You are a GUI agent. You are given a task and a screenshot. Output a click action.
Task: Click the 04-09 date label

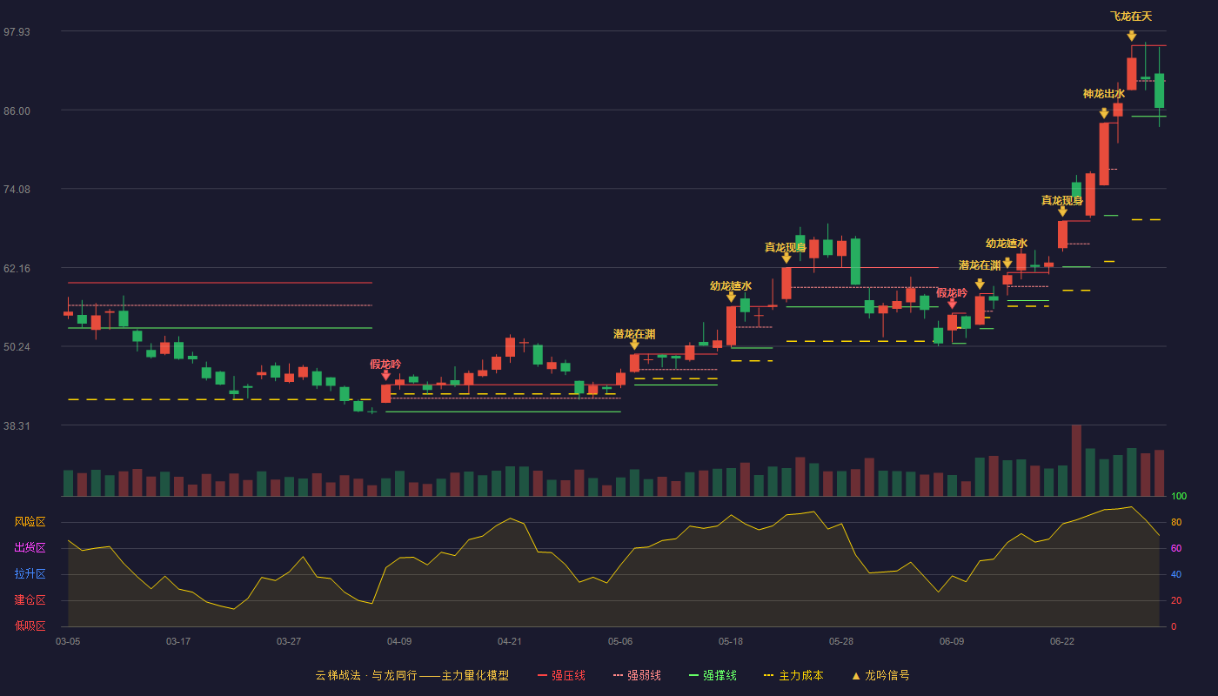click(x=399, y=641)
